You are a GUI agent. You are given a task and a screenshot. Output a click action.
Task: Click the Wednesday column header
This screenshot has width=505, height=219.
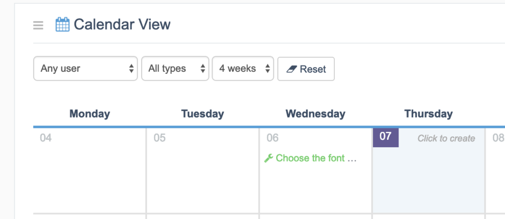[315, 114]
